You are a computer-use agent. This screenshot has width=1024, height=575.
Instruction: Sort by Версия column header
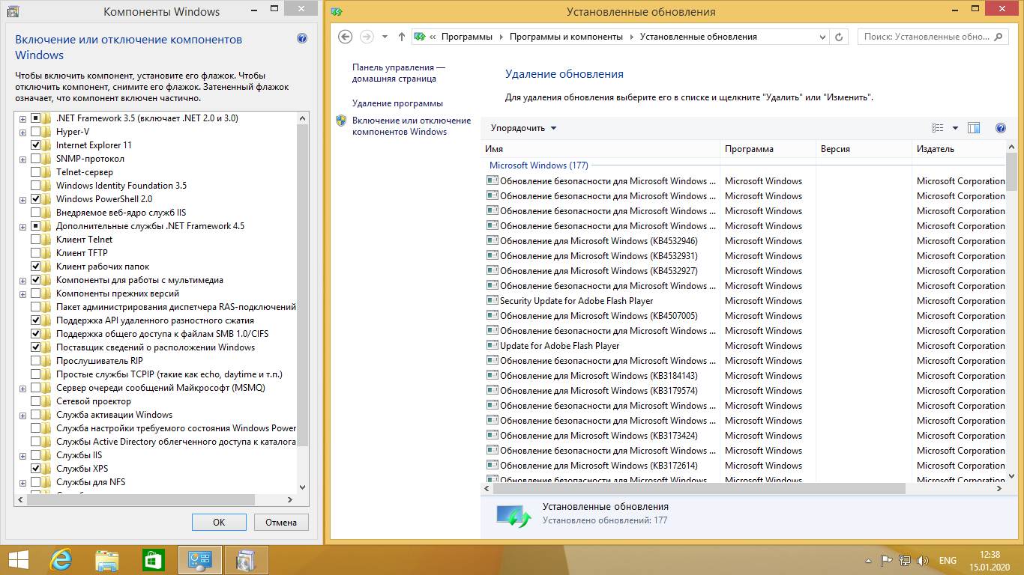[864, 149]
